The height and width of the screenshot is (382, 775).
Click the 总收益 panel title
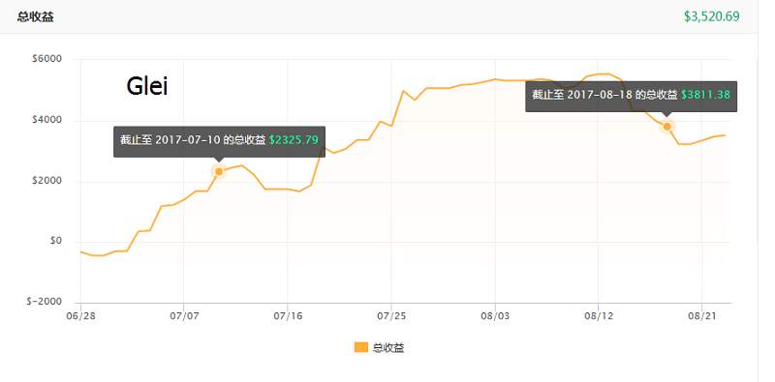(x=36, y=16)
